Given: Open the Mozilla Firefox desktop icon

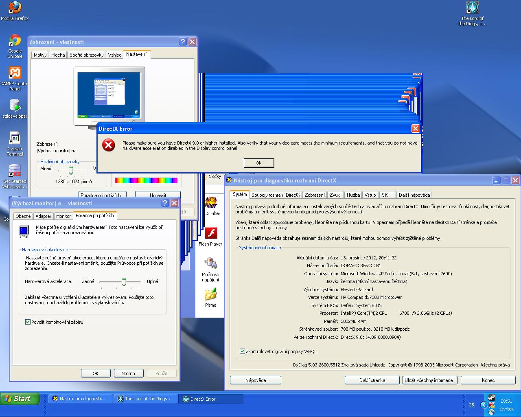Looking at the screenshot, I should coord(15,11).
